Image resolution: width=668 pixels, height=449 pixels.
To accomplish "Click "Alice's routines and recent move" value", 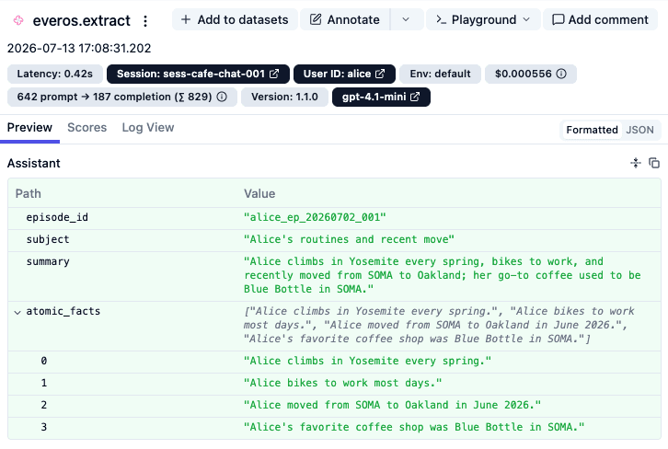I will 349,239.
